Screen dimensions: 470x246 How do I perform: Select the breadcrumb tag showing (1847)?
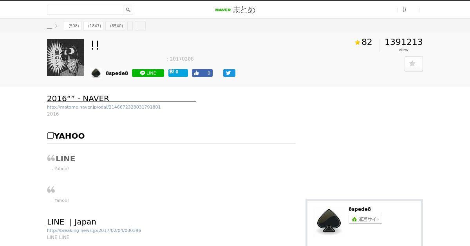94,26
